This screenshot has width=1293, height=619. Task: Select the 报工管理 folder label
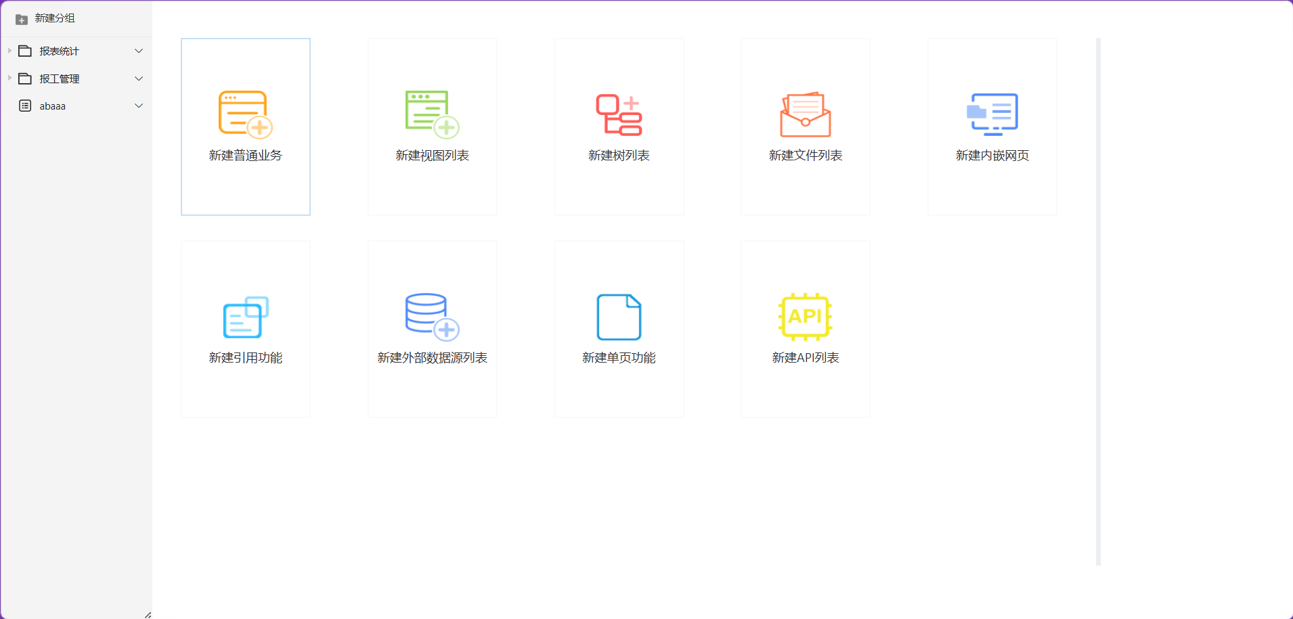click(x=59, y=78)
